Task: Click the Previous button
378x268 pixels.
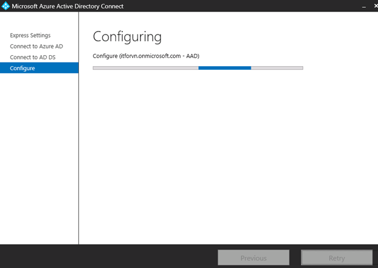Action: 253,258
